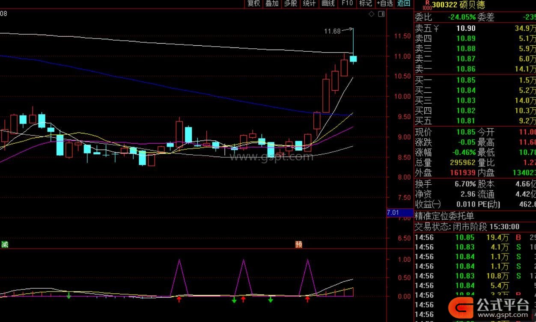Click the PE(动) label
This screenshot has width=536, height=322.
point(489,204)
